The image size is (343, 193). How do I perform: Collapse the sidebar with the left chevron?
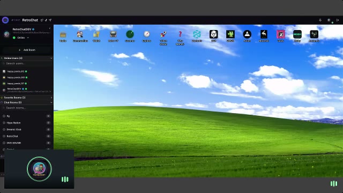coord(50,28)
